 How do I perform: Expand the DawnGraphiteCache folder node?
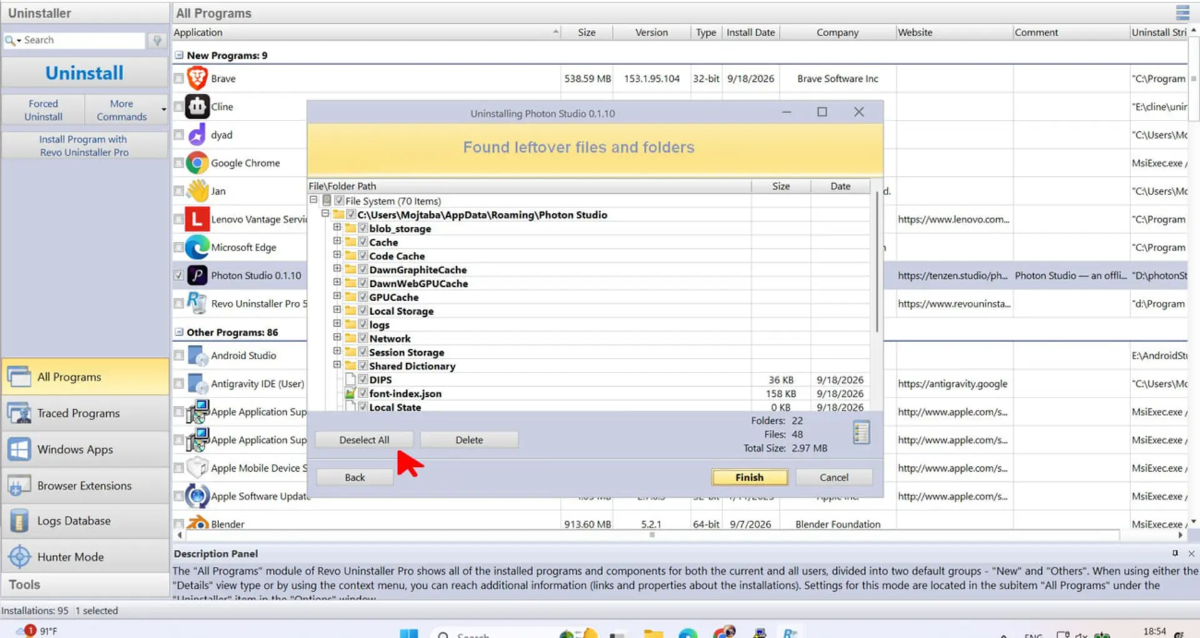[x=337, y=269]
